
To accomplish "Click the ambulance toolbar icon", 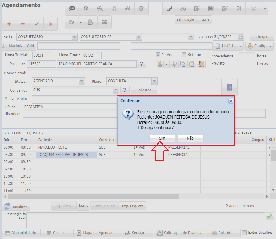I will pyautogui.click(x=183, y=8).
